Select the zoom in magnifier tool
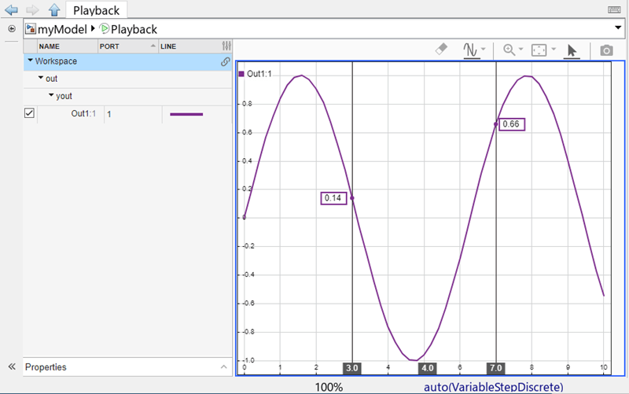Viewport: 629px width, 394px height. (x=509, y=50)
